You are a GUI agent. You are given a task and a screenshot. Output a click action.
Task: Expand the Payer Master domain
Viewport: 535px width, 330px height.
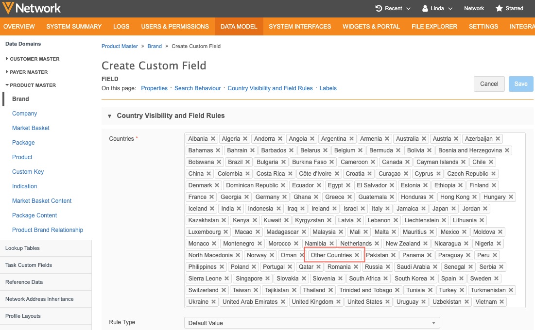click(7, 72)
